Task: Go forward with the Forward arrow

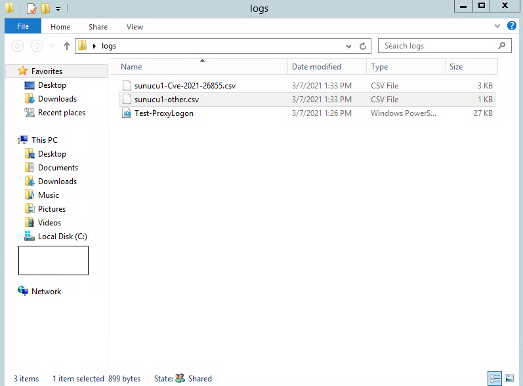Action: (x=37, y=46)
